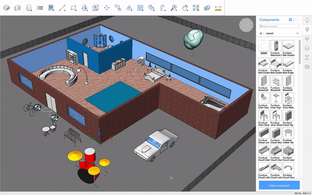312x195 pixels.
Task: Select the Pan hand tool
Action: [185, 8]
